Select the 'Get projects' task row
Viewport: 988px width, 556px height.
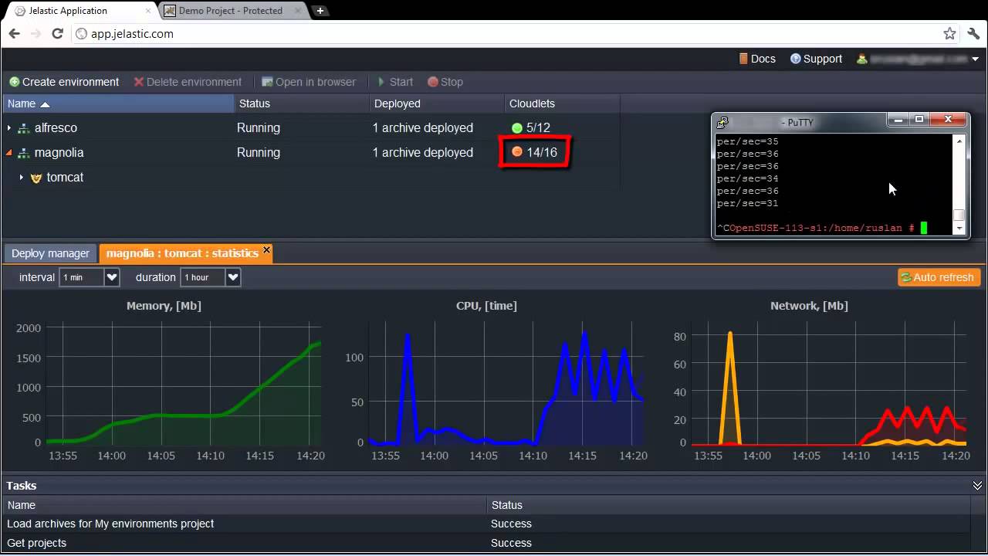pyautogui.click(x=486, y=543)
